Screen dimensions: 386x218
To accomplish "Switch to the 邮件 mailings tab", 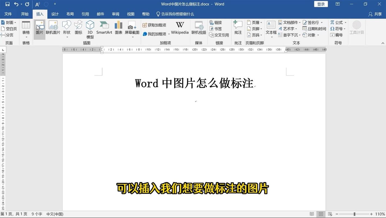I will (100, 14).
